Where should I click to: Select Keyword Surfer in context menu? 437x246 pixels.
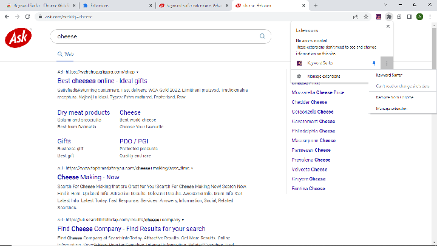pyautogui.click(x=389, y=75)
